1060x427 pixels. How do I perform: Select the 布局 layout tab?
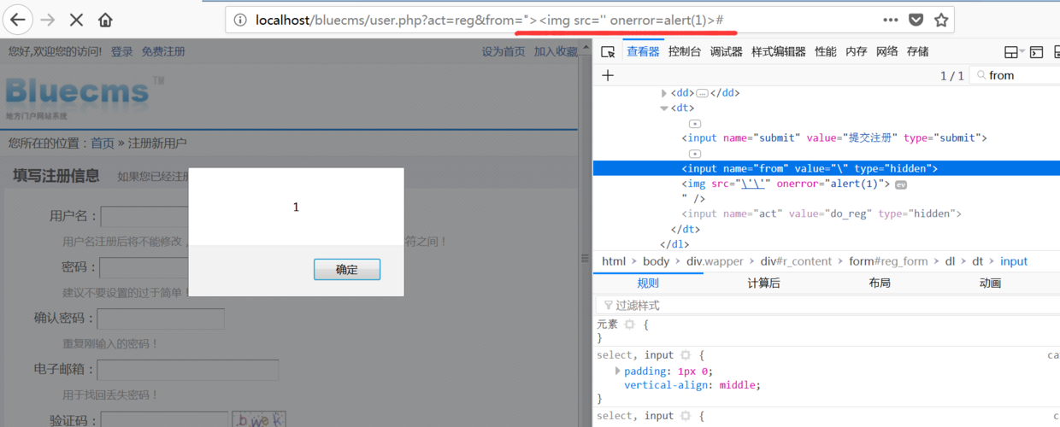point(879,283)
